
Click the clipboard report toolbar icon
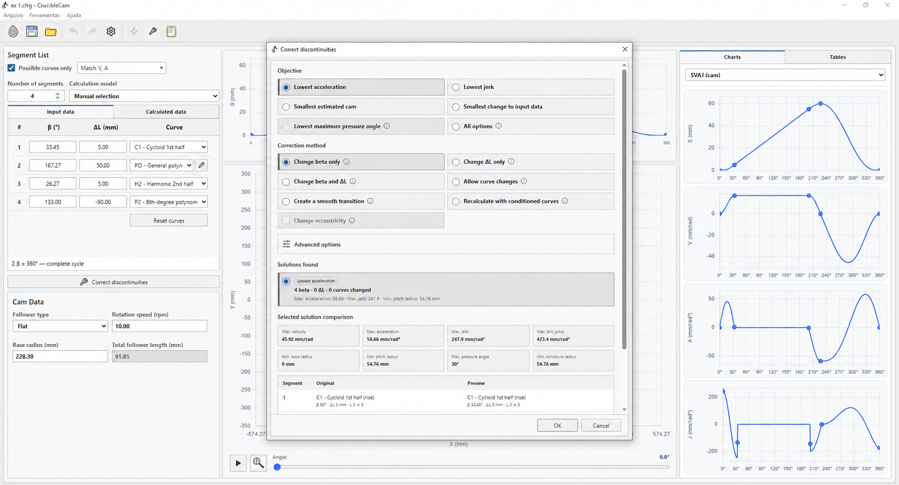point(171,32)
